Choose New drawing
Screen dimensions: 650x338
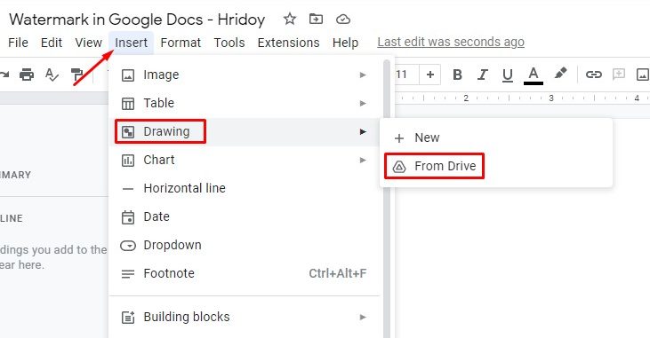(496, 138)
